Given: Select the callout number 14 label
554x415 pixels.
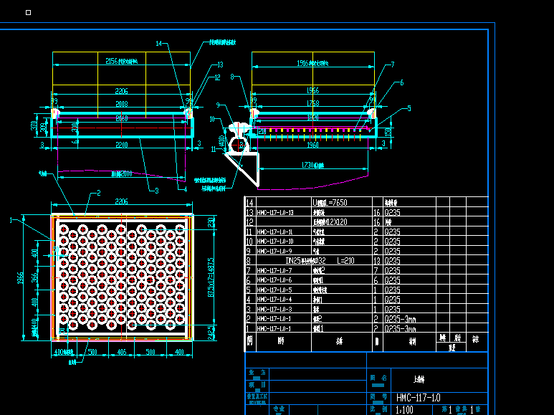Looking at the screenshot, I should coord(159,44).
